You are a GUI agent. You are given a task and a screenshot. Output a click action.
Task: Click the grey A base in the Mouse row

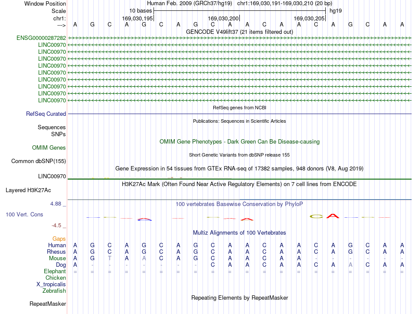click(144, 258)
